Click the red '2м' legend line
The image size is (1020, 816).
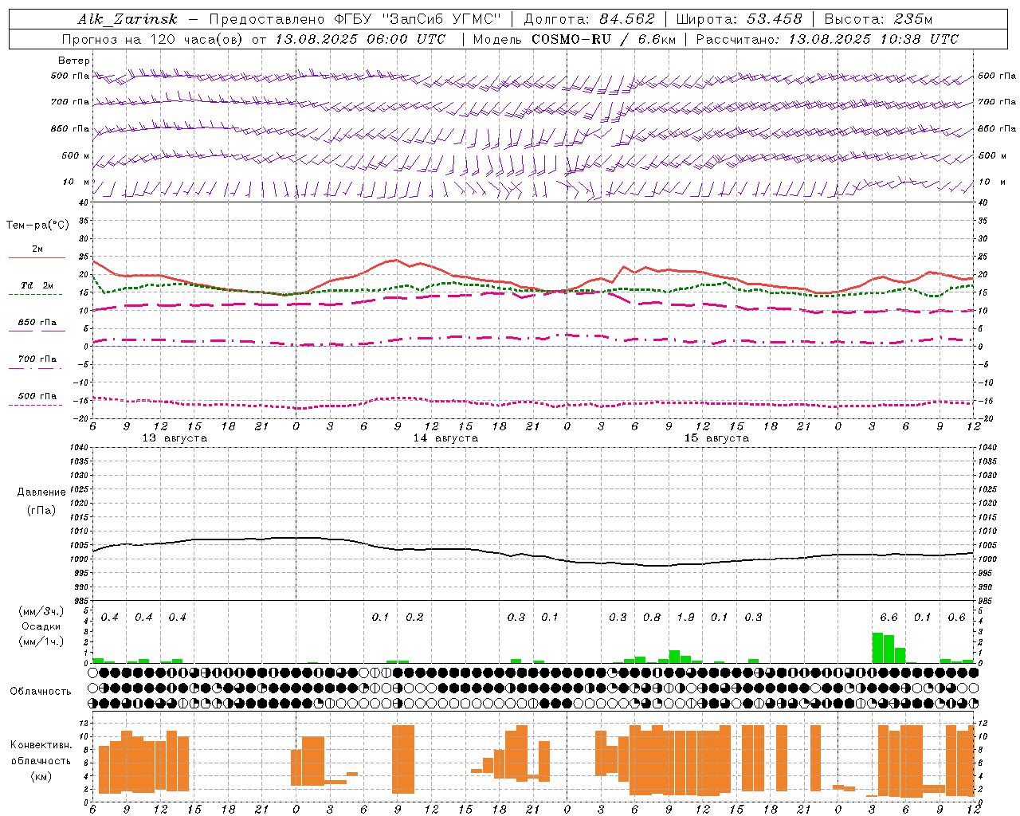[37, 258]
